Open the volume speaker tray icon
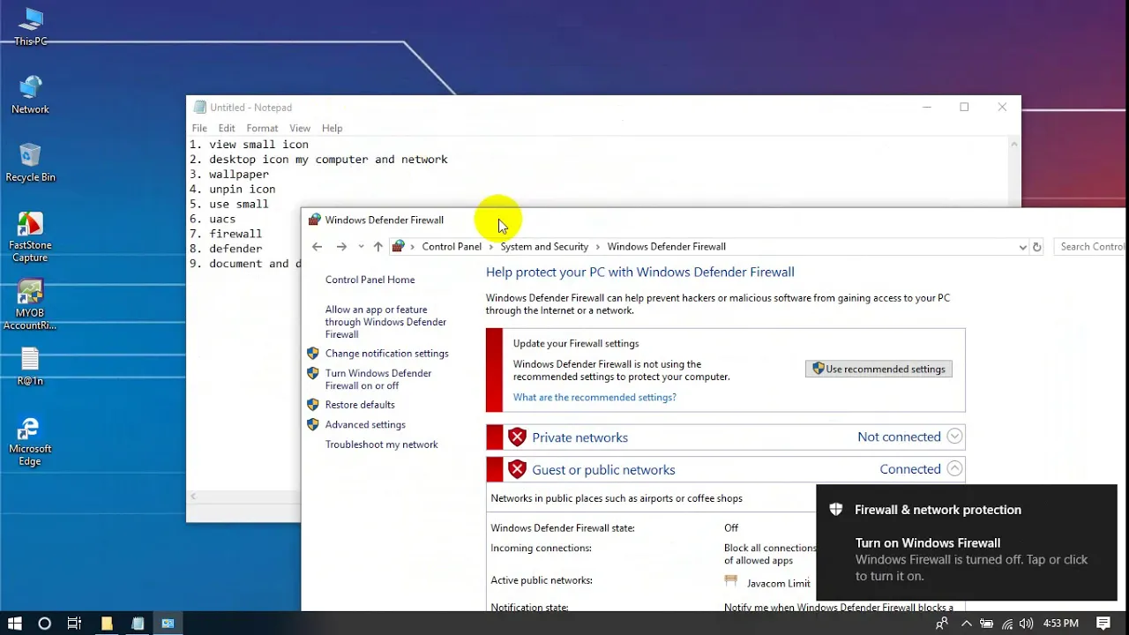Viewport: 1129px width, 635px height. (x=1026, y=624)
